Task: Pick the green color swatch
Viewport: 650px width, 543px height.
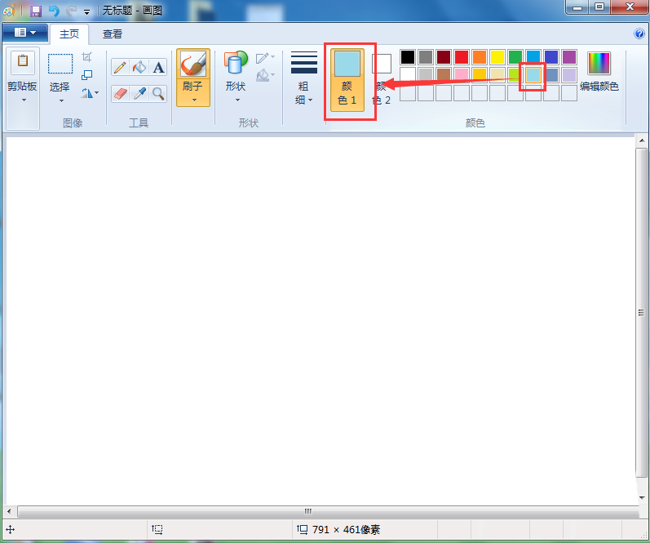Action: coord(515,57)
